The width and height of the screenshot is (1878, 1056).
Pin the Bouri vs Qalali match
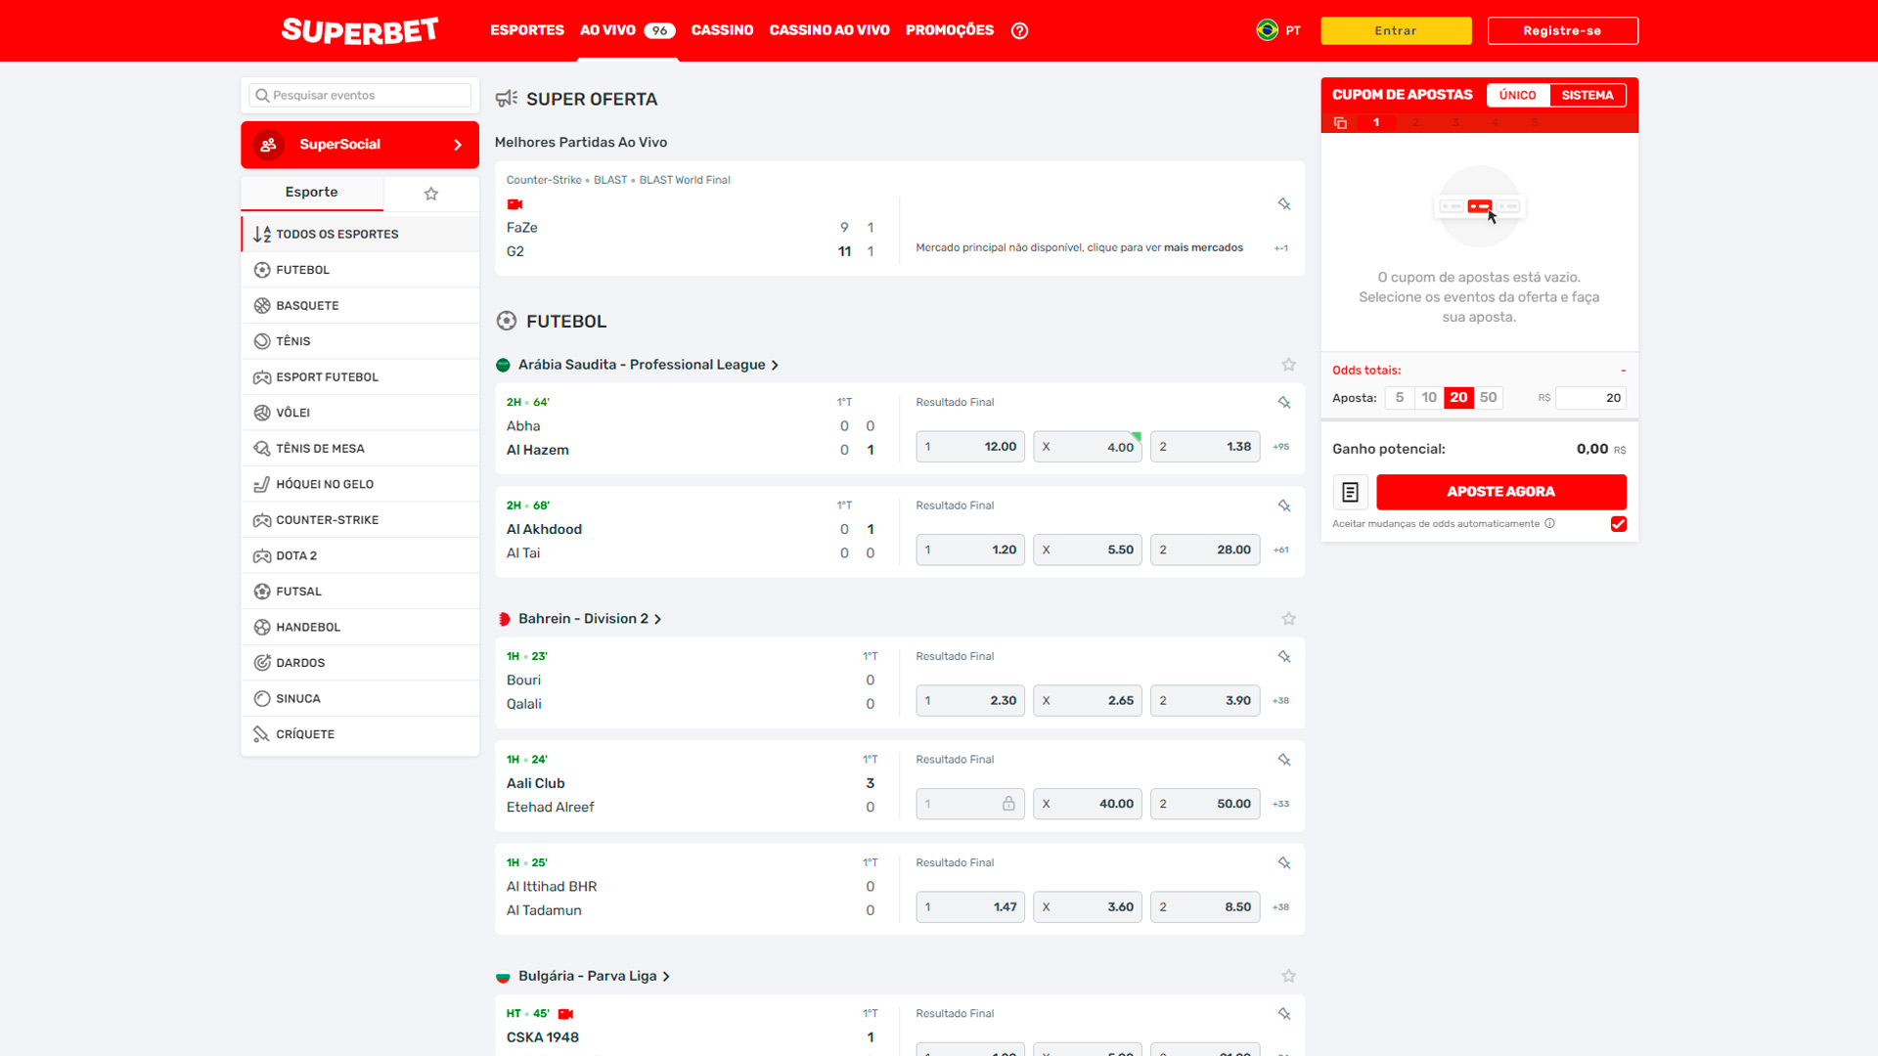pos(1284,657)
